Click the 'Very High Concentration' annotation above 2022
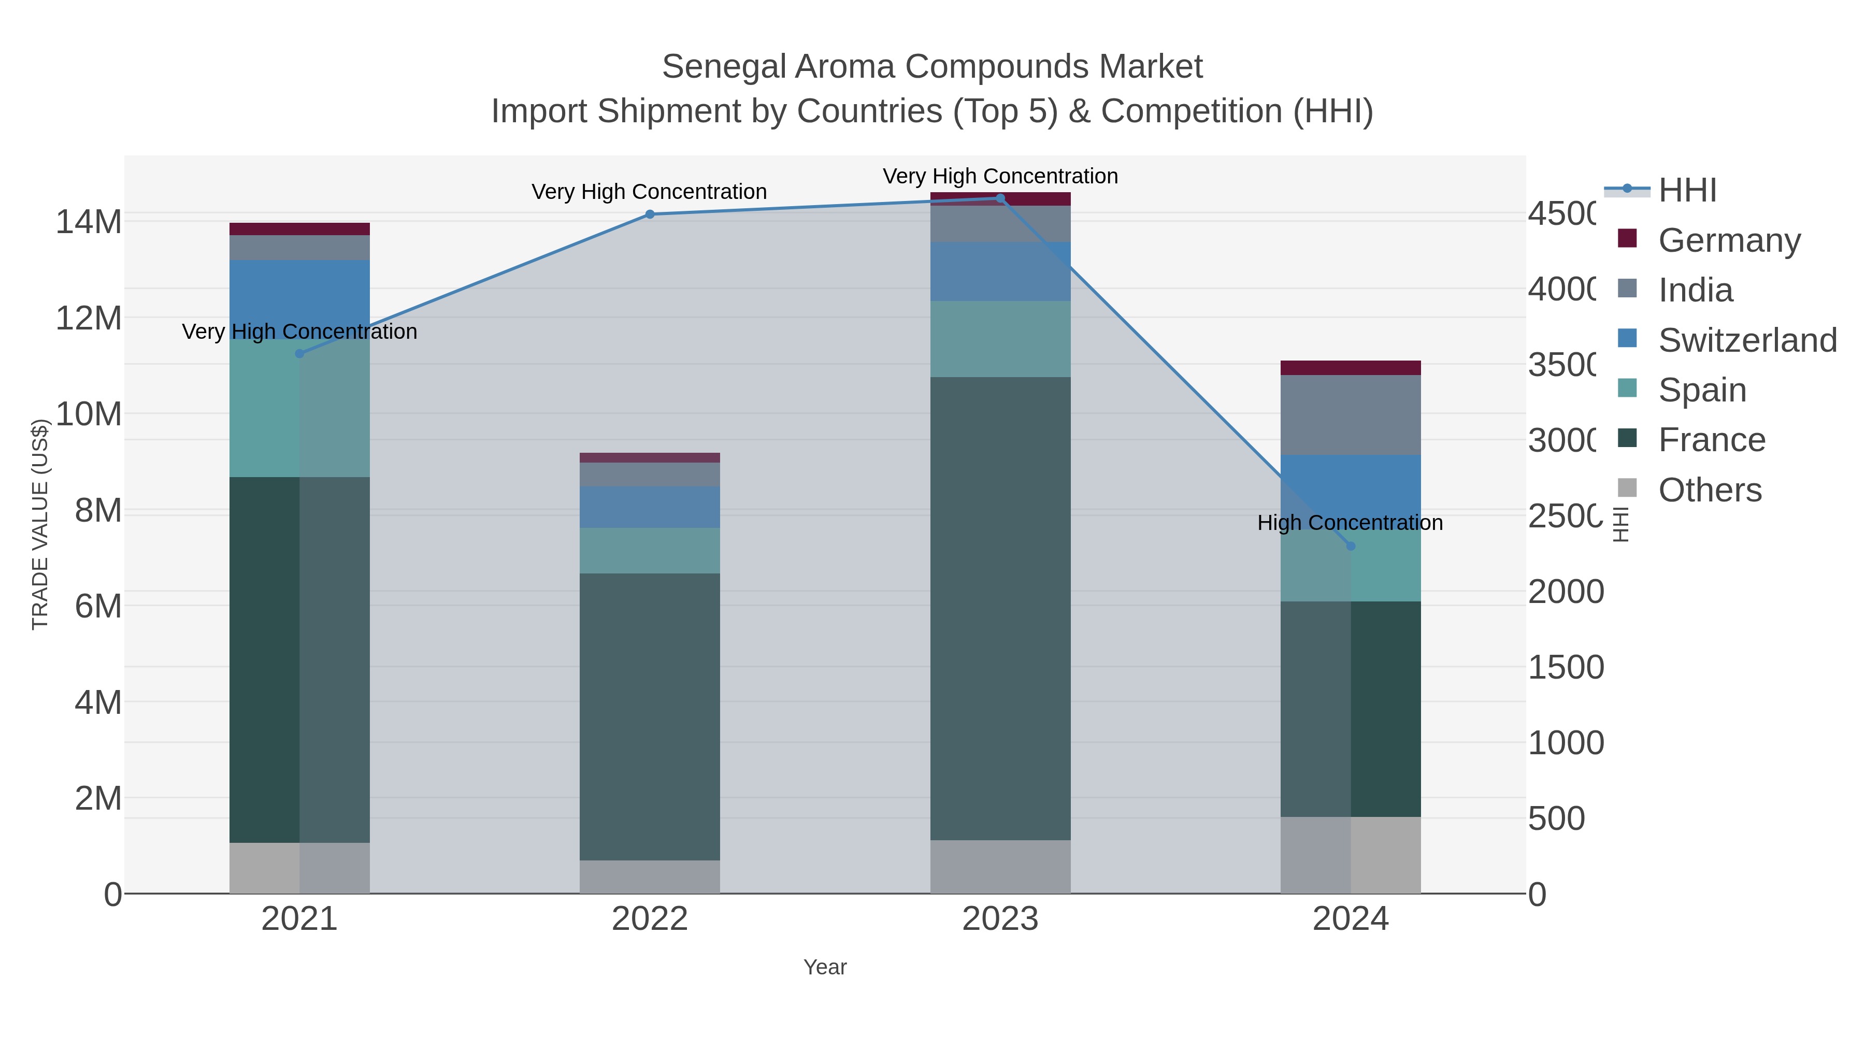The width and height of the screenshot is (1865, 1049). click(650, 192)
